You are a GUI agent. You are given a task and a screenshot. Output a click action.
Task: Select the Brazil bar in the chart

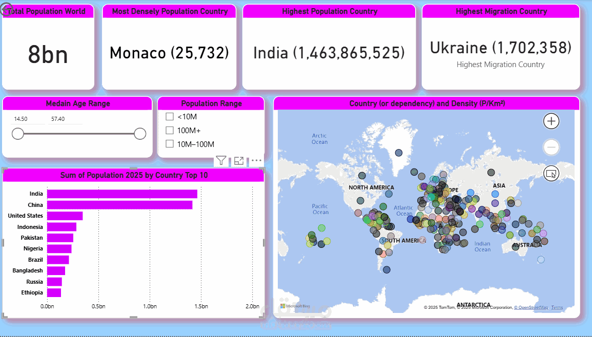58,260
